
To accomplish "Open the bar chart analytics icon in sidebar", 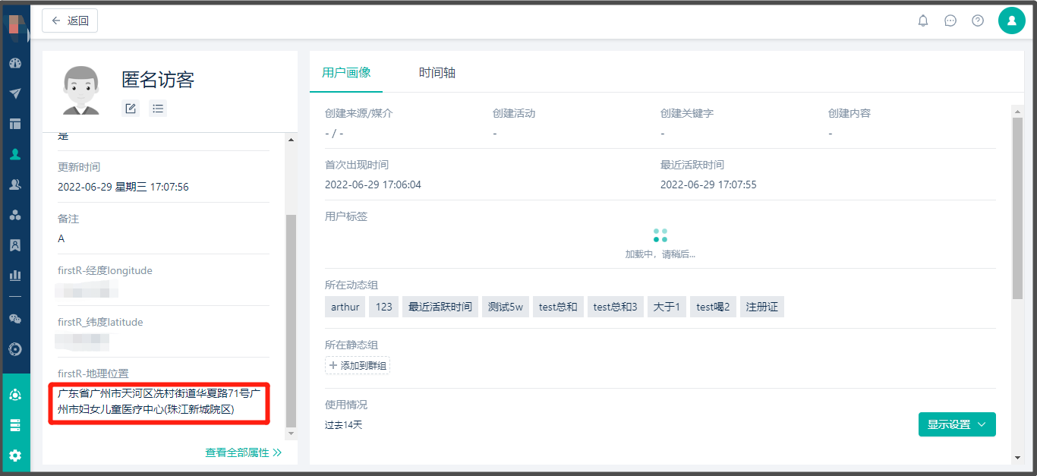I will [15, 275].
